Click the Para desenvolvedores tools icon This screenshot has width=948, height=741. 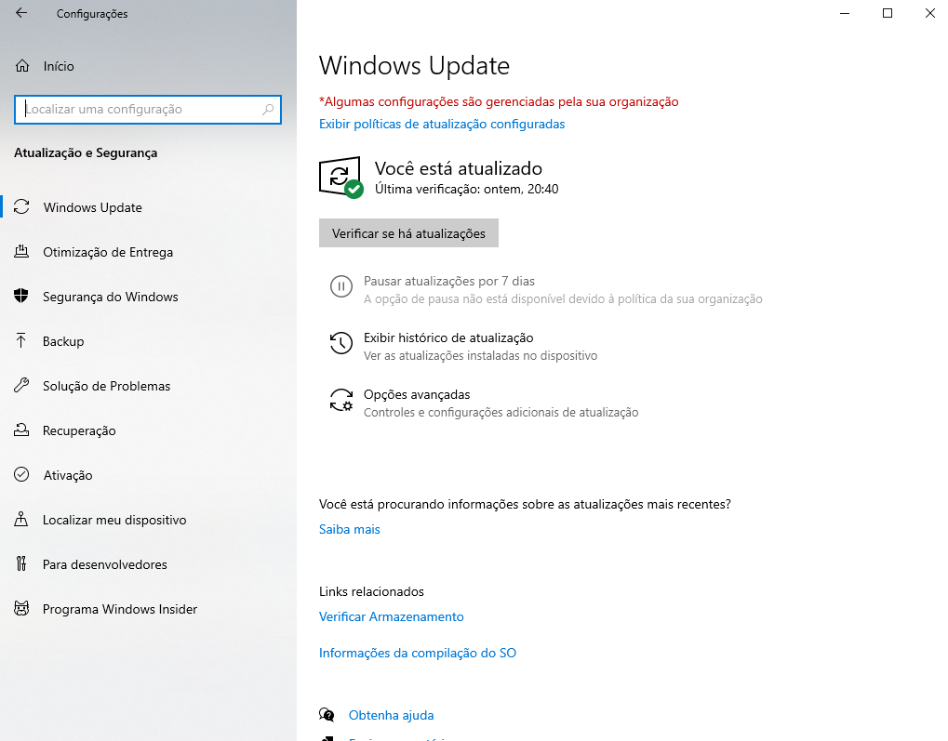[x=21, y=564]
